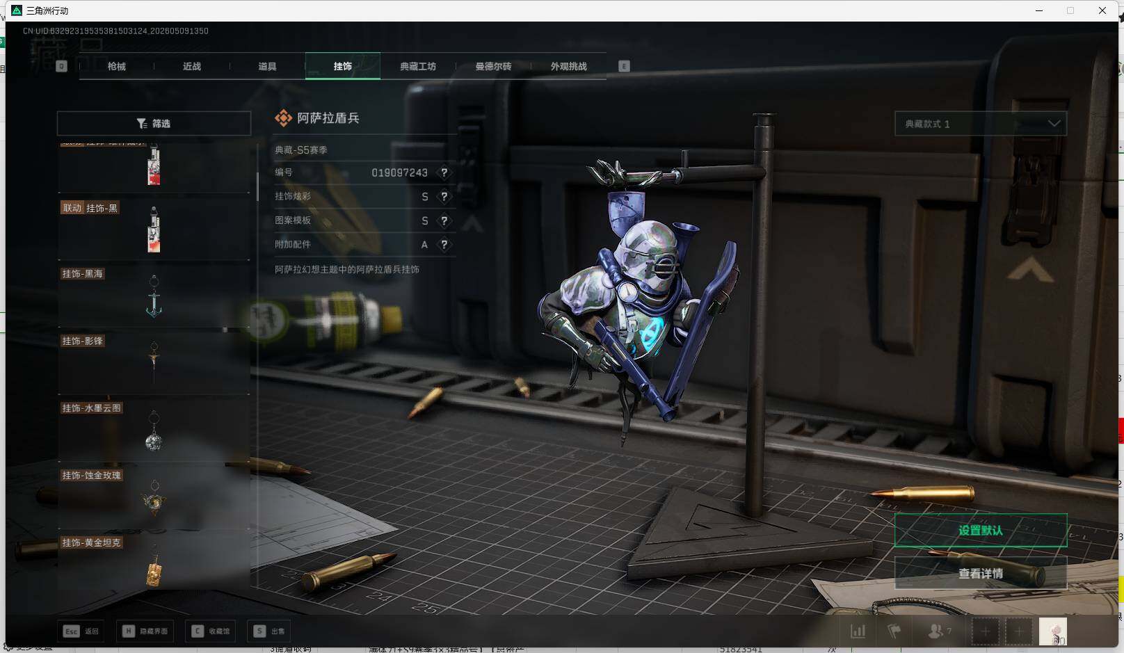
Task: Open the 筛选 filter button
Action: coord(154,123)
